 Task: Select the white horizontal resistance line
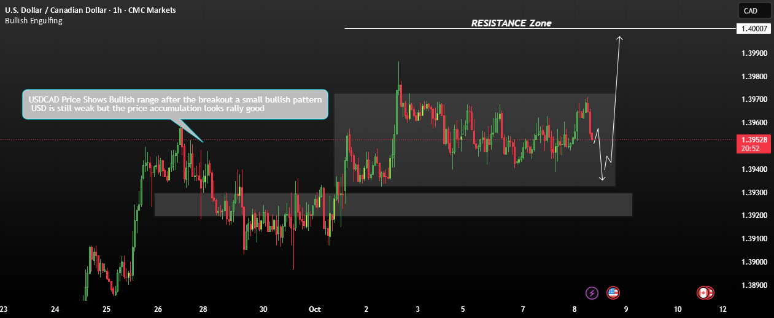coord(540,29)
